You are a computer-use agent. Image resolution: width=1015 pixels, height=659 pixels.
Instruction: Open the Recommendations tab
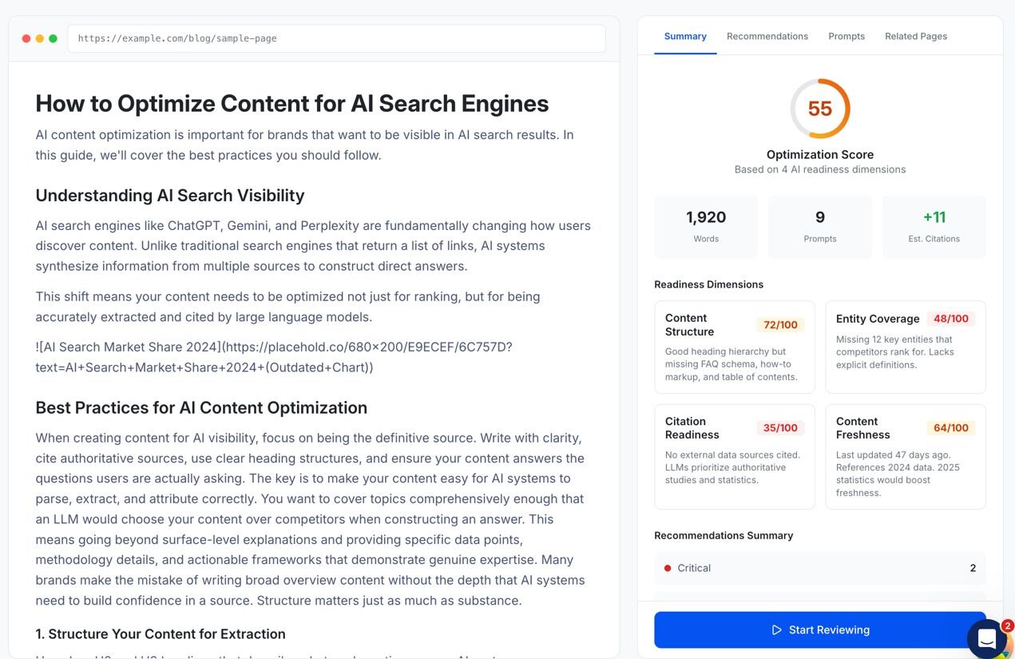pos(767,36)
